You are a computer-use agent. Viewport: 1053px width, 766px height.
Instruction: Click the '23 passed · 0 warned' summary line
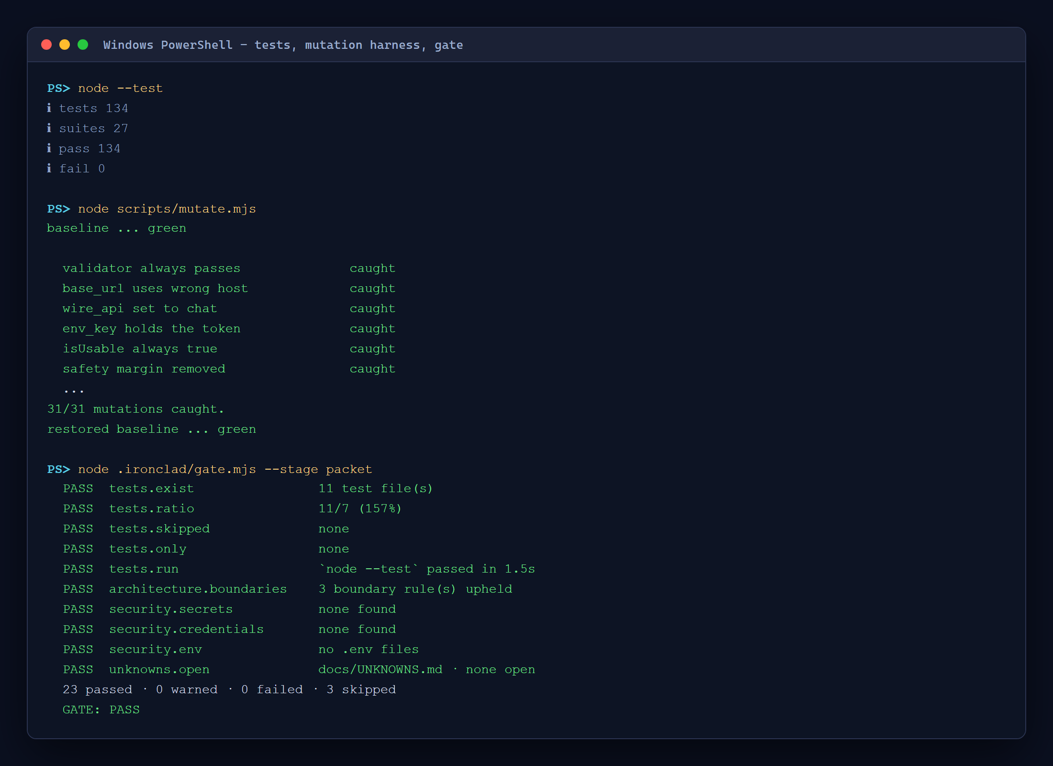tap(229, 689)
